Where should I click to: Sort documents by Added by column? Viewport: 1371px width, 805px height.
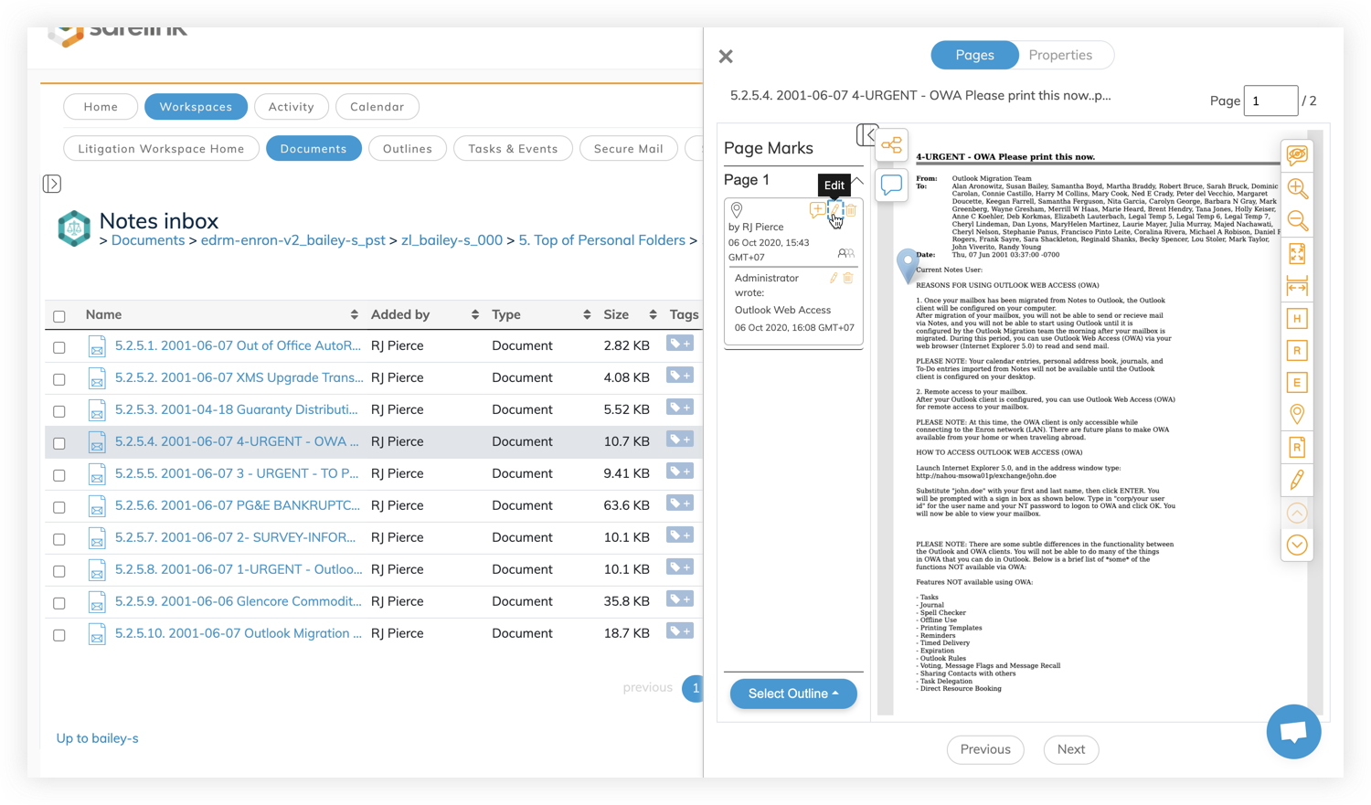474,314
